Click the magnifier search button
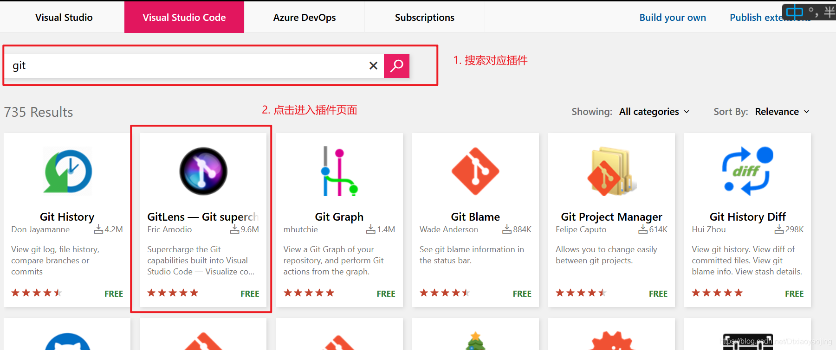This screenshot has height=350, width=836. 396,66
